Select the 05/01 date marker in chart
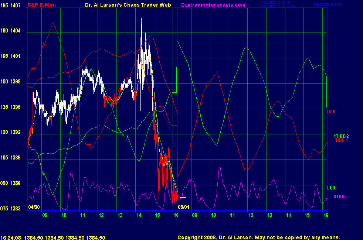363x240 pixels. [184, 207]
